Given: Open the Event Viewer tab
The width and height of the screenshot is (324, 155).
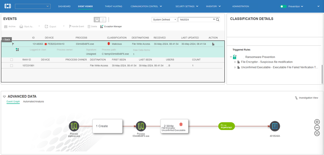Looking at the screenshot, I should click(85, 6).
